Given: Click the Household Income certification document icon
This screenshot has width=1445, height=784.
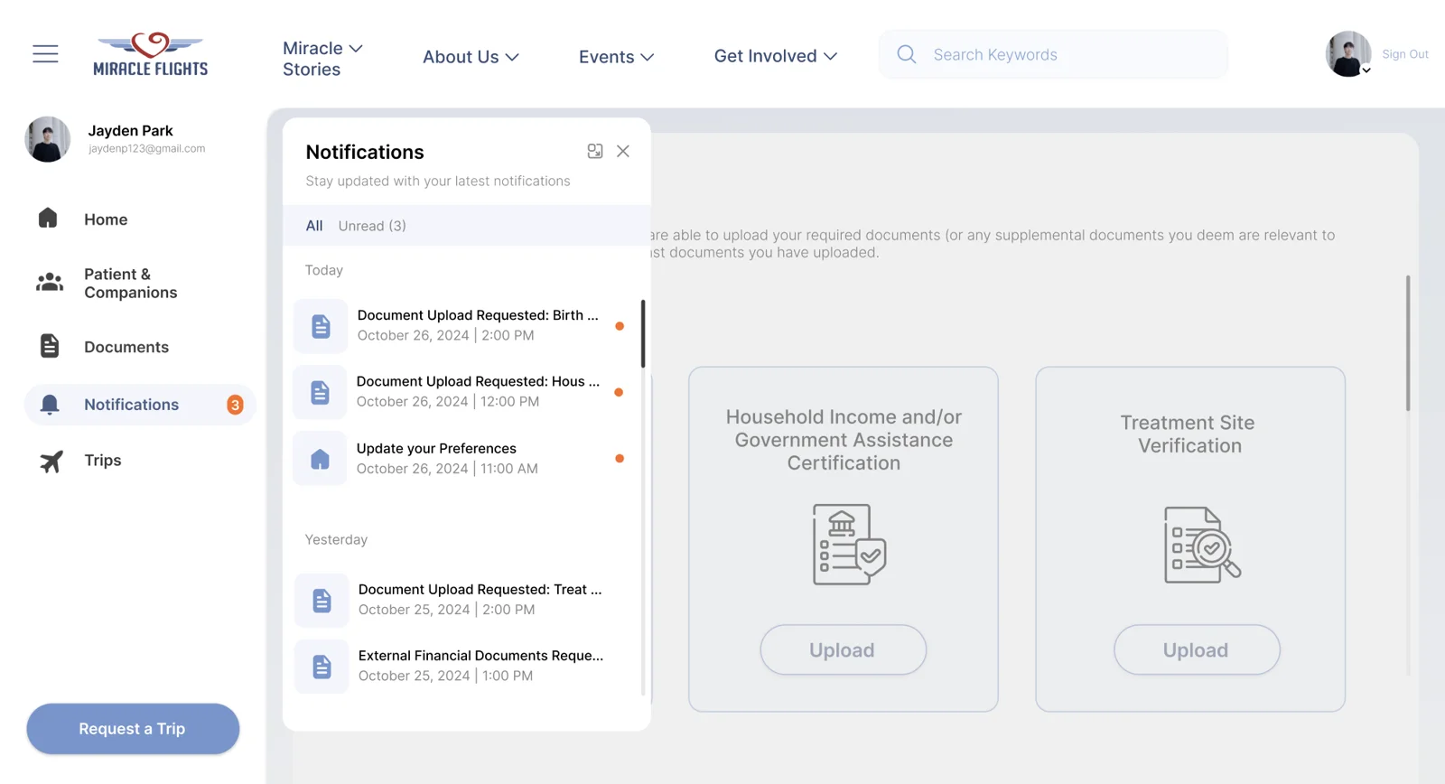Looking at the screenshot, I should 849,545.
